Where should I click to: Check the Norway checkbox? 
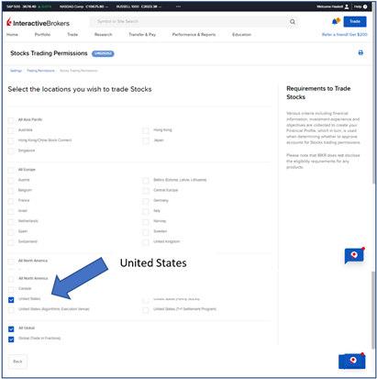coord(146,222)
